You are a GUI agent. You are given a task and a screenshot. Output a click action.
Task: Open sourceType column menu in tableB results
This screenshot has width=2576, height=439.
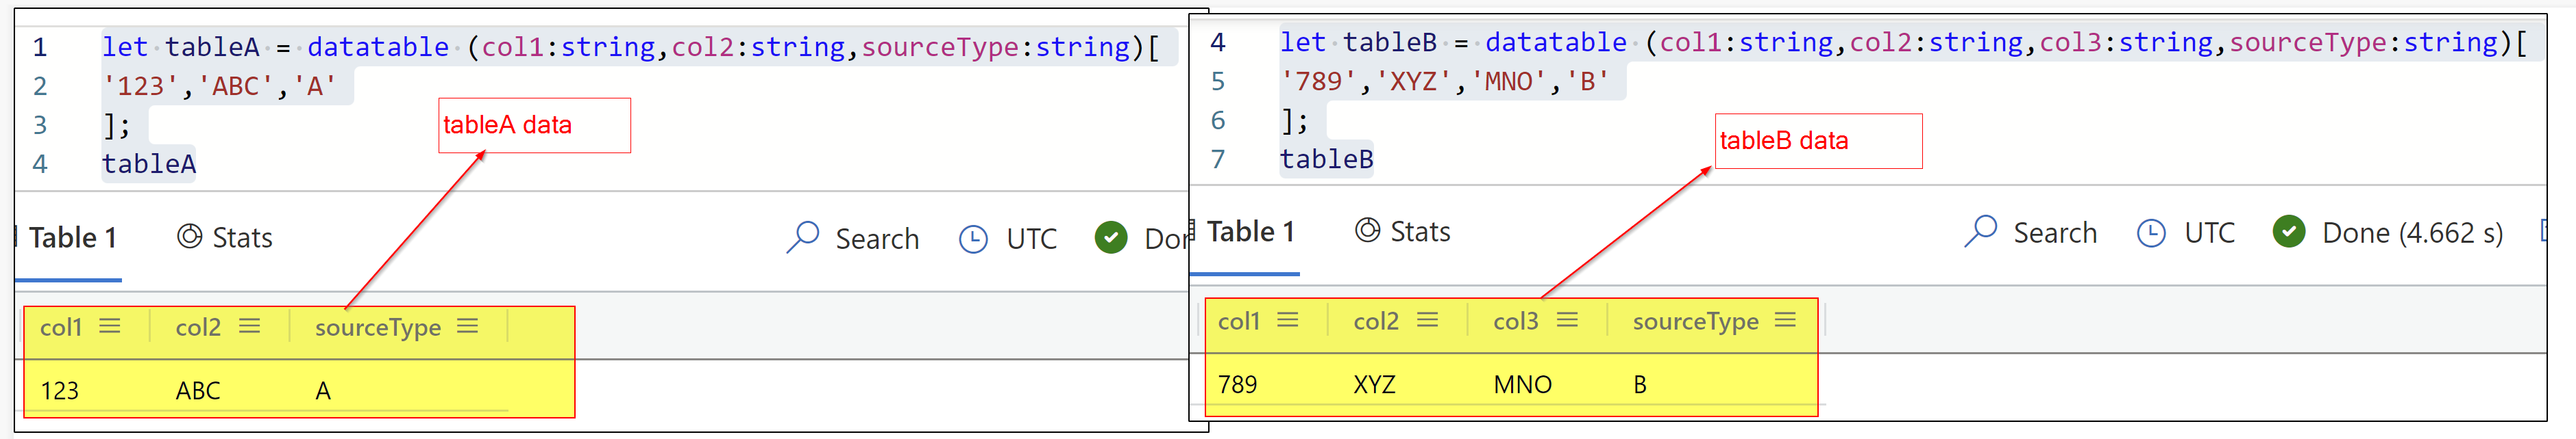pyautogui.click(x=1785, y=320)
